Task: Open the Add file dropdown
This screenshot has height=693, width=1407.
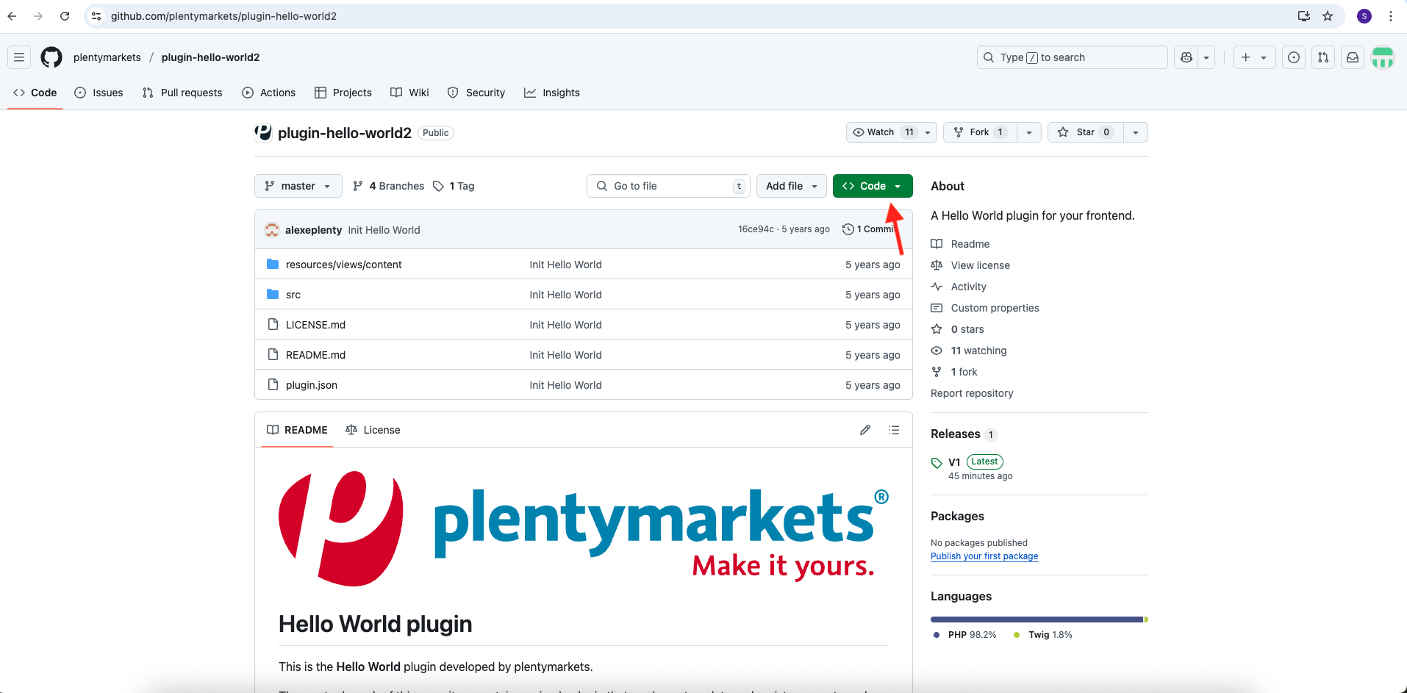Action: coord(792,186)
